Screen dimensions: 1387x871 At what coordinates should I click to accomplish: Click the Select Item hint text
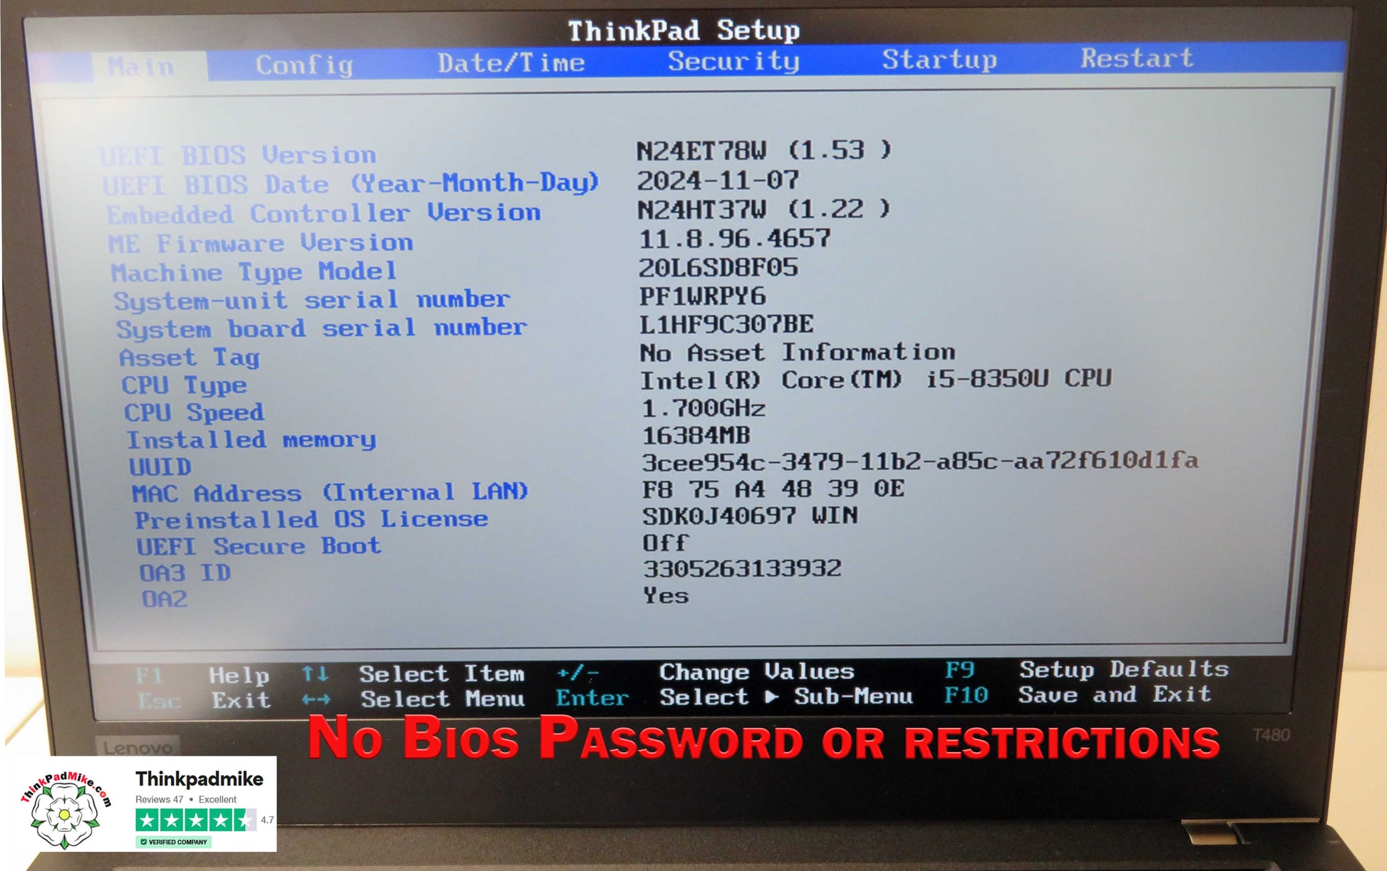coord(442,674)
